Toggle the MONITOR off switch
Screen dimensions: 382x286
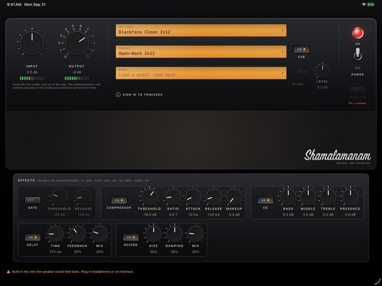(x=357, y=90)
